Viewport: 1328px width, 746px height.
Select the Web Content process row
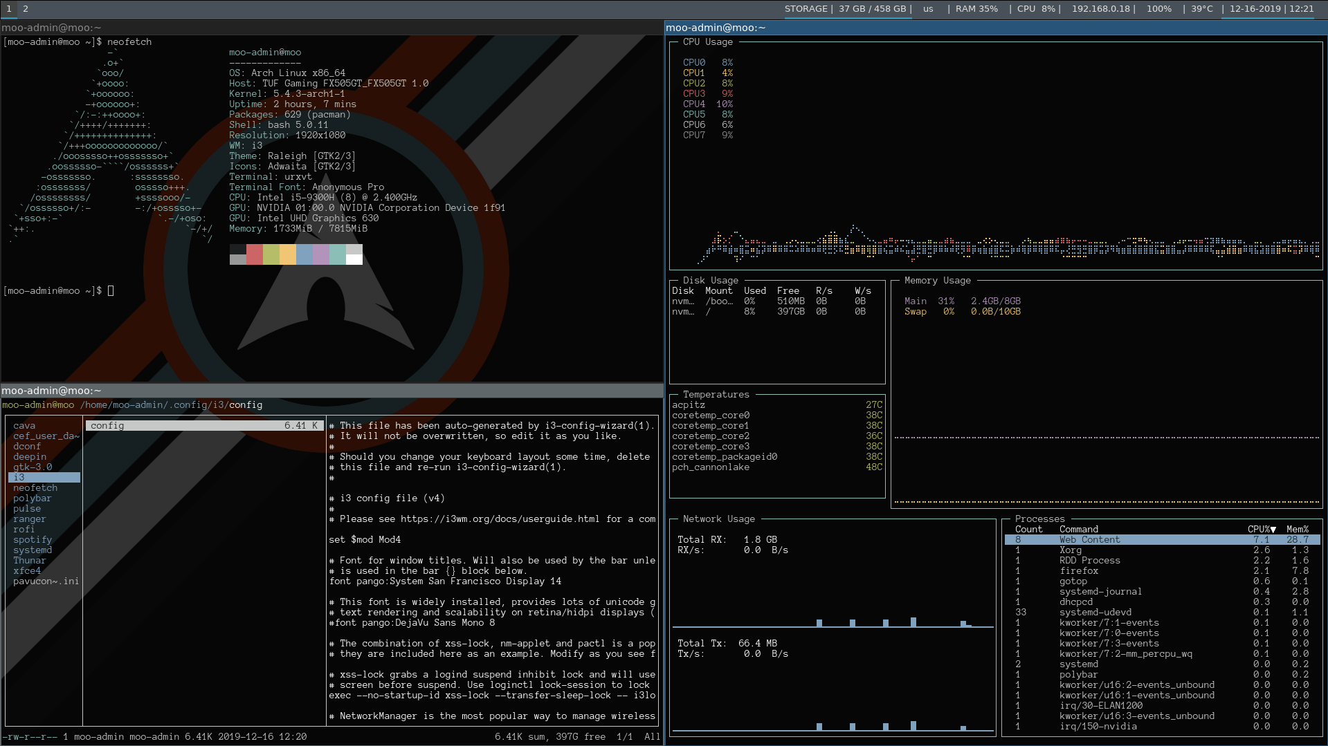tap(1163, 540)
